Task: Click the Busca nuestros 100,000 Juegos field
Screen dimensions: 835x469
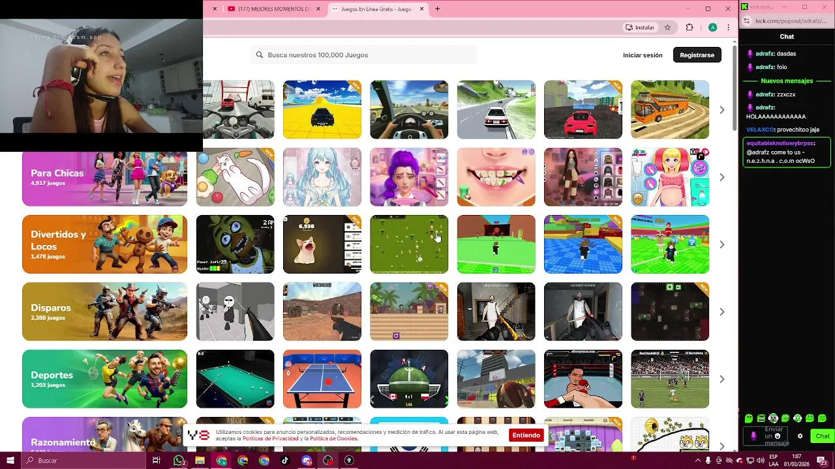Action: (x=363, y=55)
